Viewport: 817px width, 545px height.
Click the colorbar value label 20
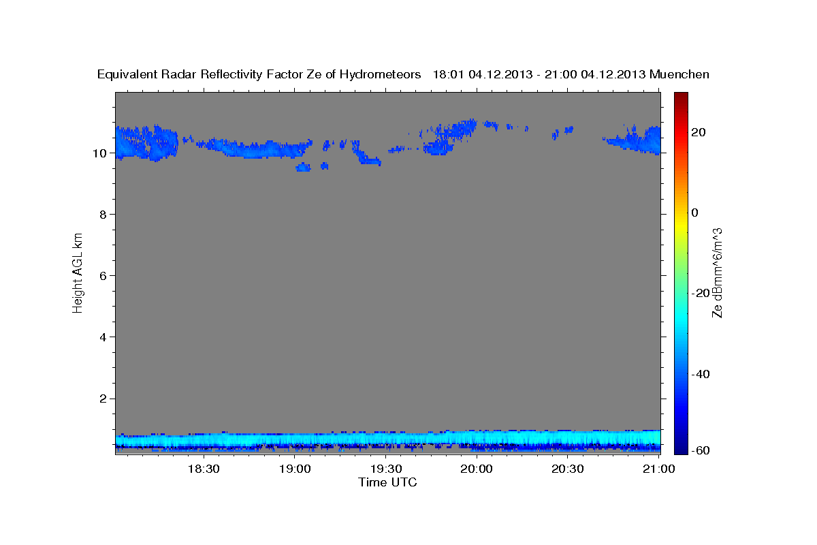(699, 131)
